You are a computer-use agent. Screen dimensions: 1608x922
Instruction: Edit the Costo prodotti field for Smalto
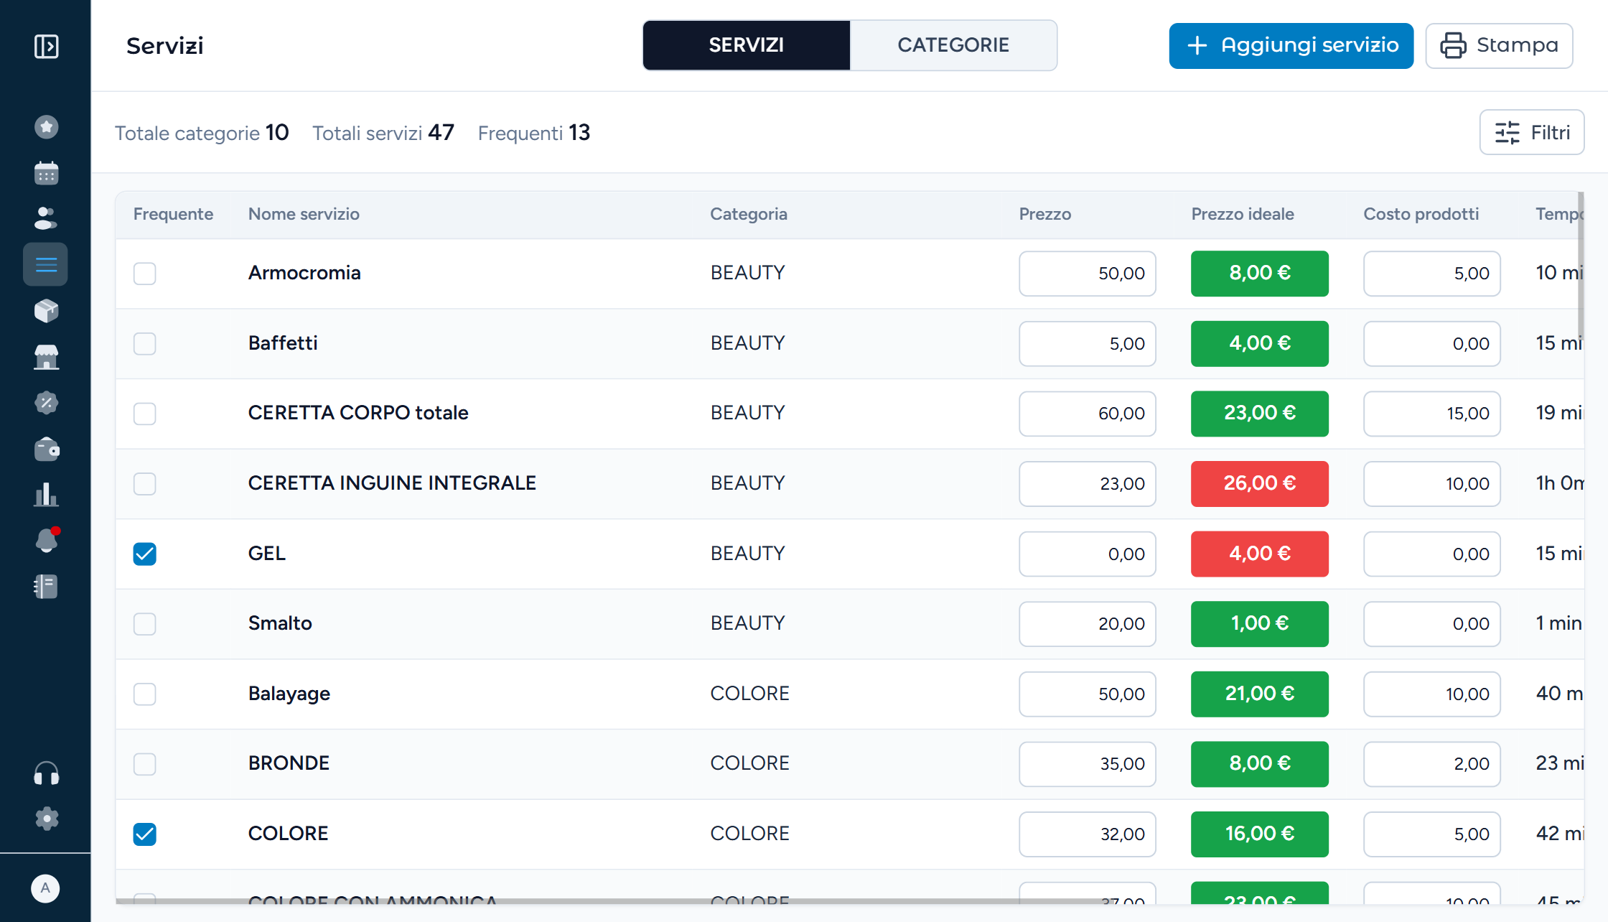[x=1431, y=623]
